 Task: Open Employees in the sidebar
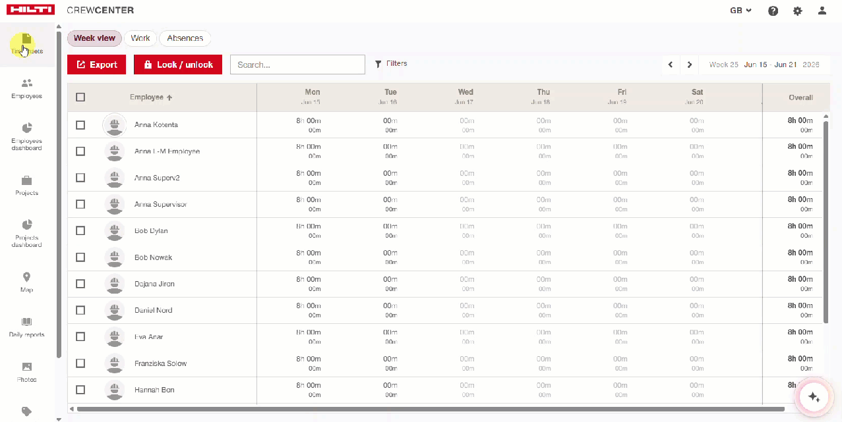(26, 89)
